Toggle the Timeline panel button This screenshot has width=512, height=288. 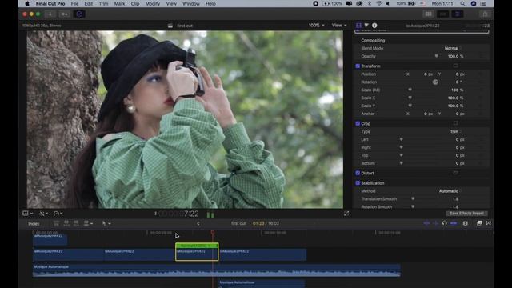(x=442, y=14)
